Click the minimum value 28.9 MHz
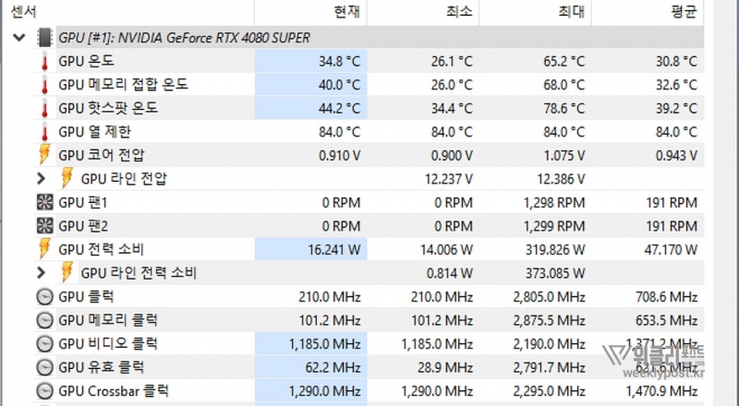 (445, 367)
